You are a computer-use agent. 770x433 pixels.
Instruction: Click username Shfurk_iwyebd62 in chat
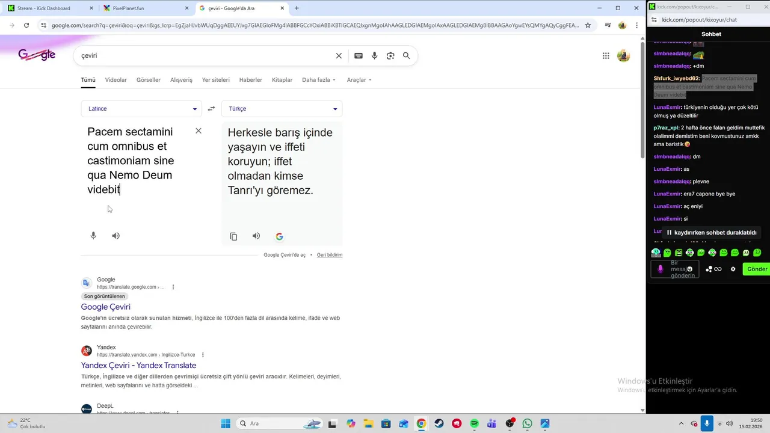pyautogui.click(x=677, y=78)
